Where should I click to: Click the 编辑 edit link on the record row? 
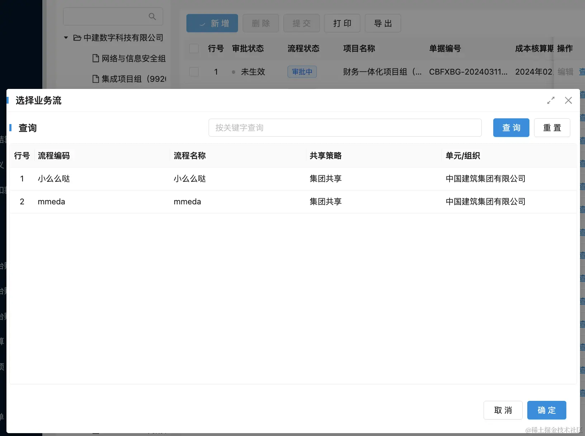[565, 72]
